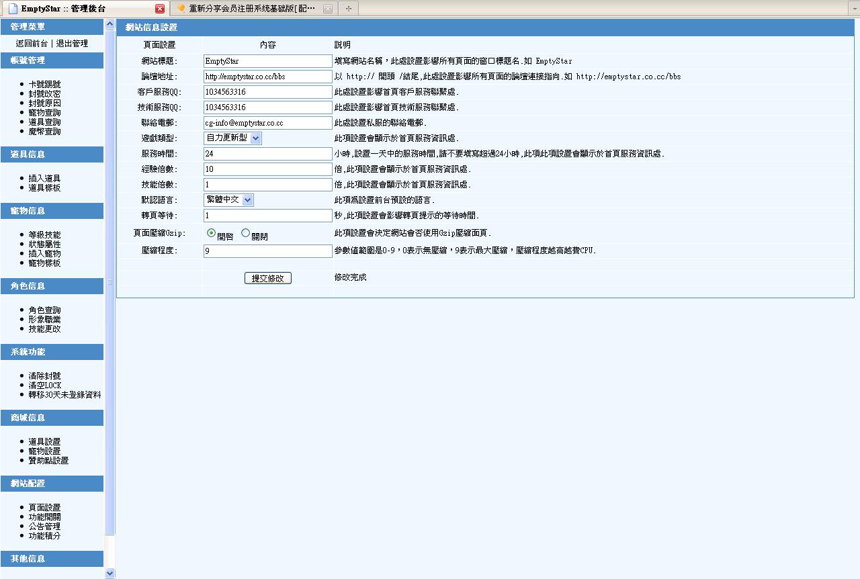This screenshot has height=579, width=860.
Task: Click the 退出管理 link
Action: [x=72, y=44]
